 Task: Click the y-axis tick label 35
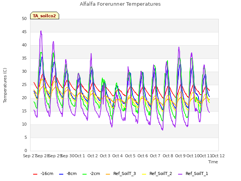point(24,58)
